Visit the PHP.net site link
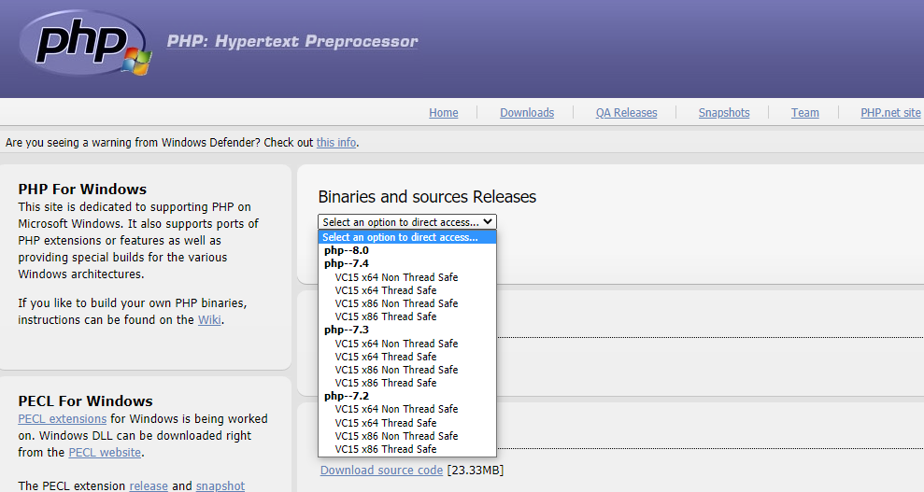The height and width of the screenshot is (492, 924). click(x=890, y=112)
